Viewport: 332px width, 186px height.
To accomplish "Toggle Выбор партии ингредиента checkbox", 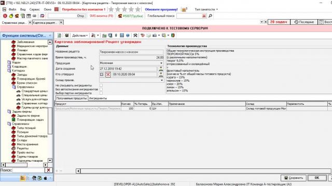I will tap(101, 93).
